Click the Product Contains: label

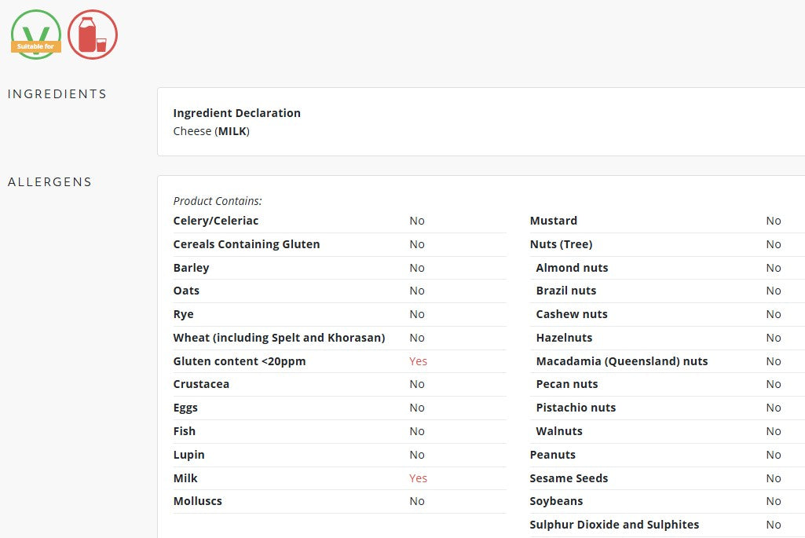pos(218,201)
